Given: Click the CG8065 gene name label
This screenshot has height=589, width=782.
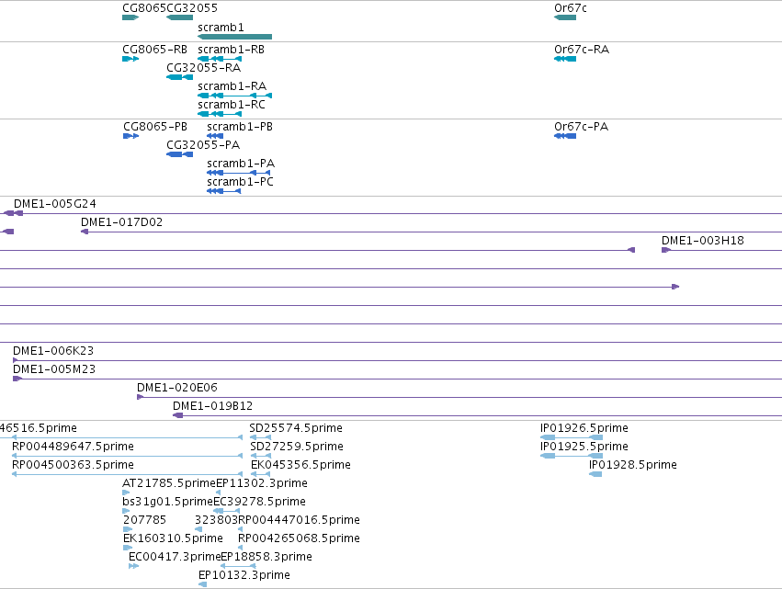Looking at the screenshot, I should coord(144,8).
